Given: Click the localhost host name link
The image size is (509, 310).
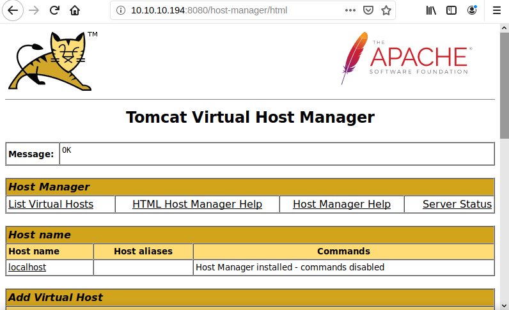Looking at the screenshot, I should click(27, 267).
